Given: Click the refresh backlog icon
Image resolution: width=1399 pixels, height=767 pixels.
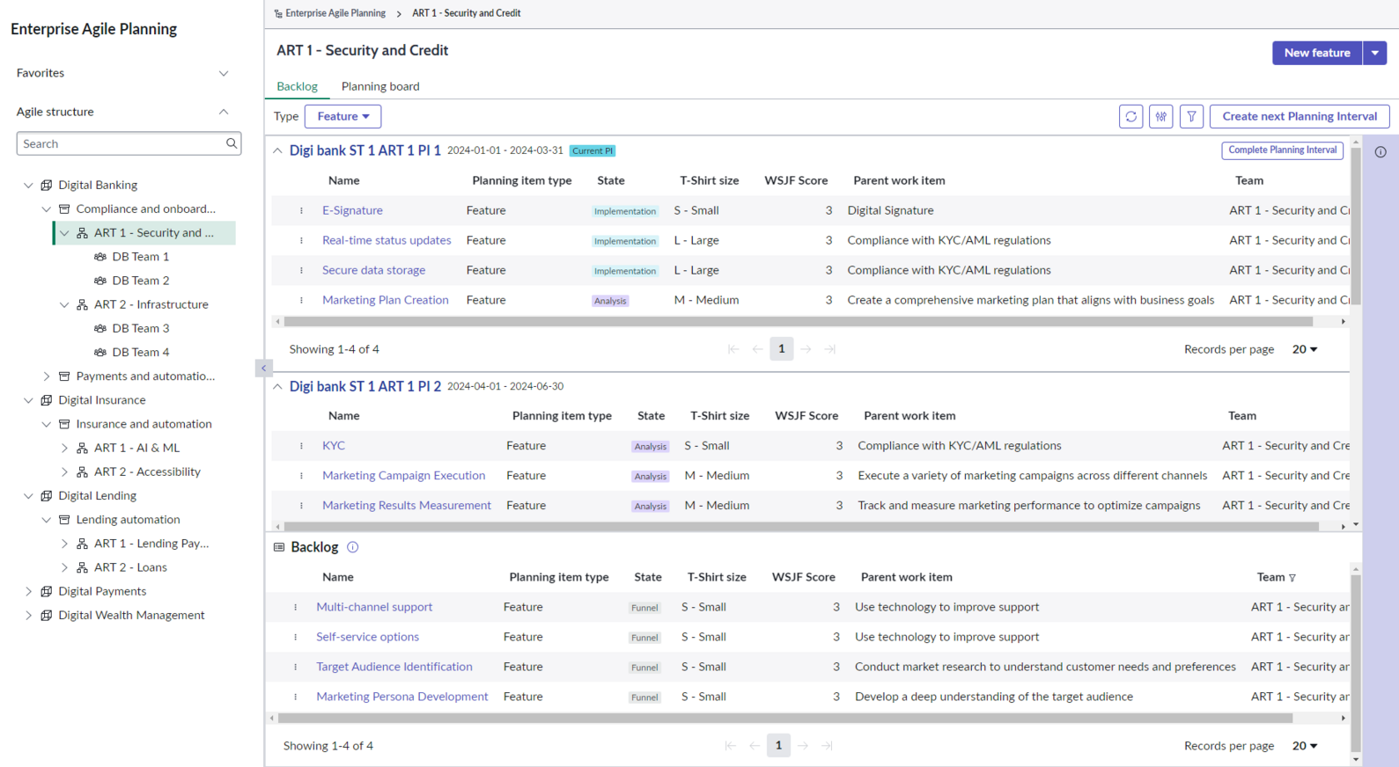Looking at the screenshot, I should pyautogui.click(x=1131, y=116).
